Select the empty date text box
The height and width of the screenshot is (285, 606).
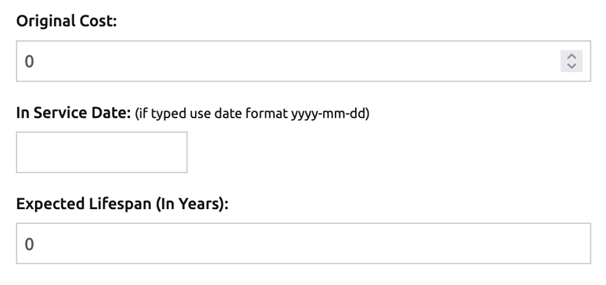pyautogui.click(x=101, y=153)
